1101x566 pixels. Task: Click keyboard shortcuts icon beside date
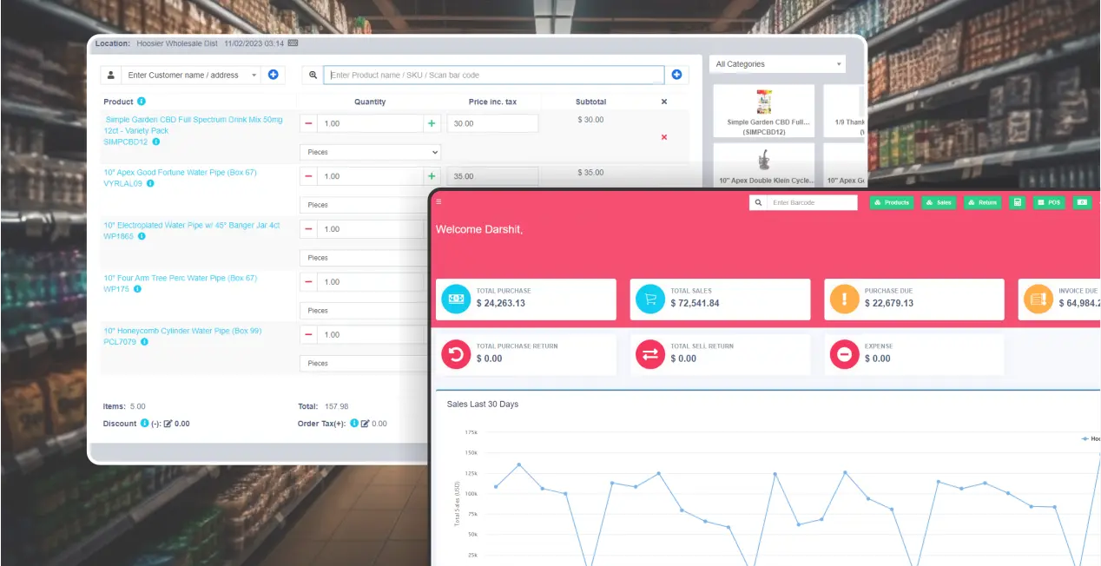pos(293,43)
